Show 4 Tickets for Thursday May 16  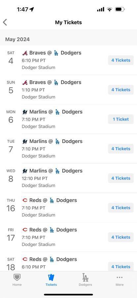pyautogui.click(x=121, y=208)
